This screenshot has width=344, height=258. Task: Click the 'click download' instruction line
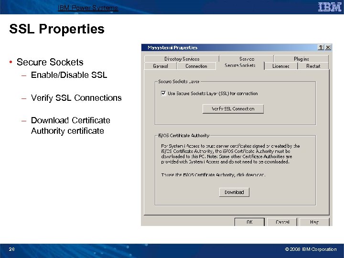coord(213,175)
